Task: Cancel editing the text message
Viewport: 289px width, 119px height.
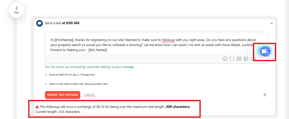Action: pyautogui.click(x=89, y=95)
